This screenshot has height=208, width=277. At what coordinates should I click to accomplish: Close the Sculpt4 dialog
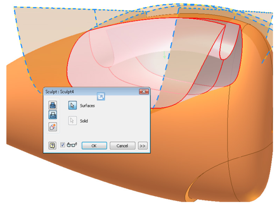coord(144,92)
